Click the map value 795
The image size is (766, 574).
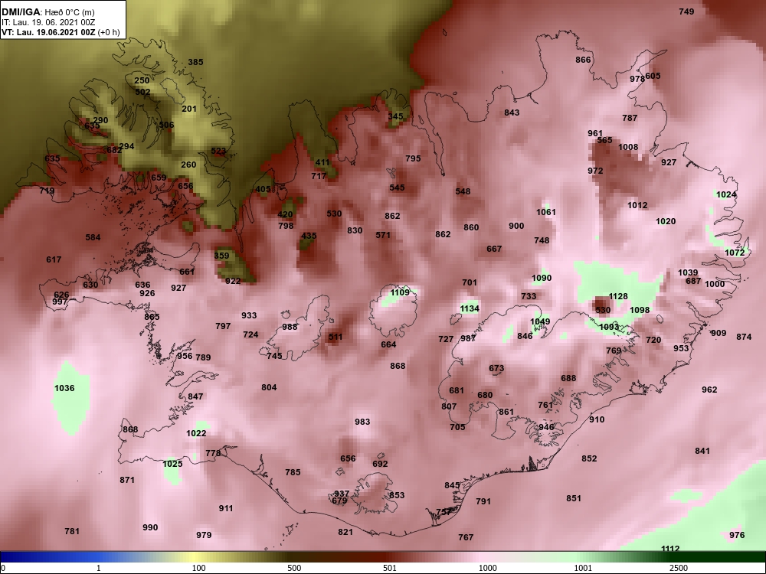pyautogui.click(x=413, y=158)
